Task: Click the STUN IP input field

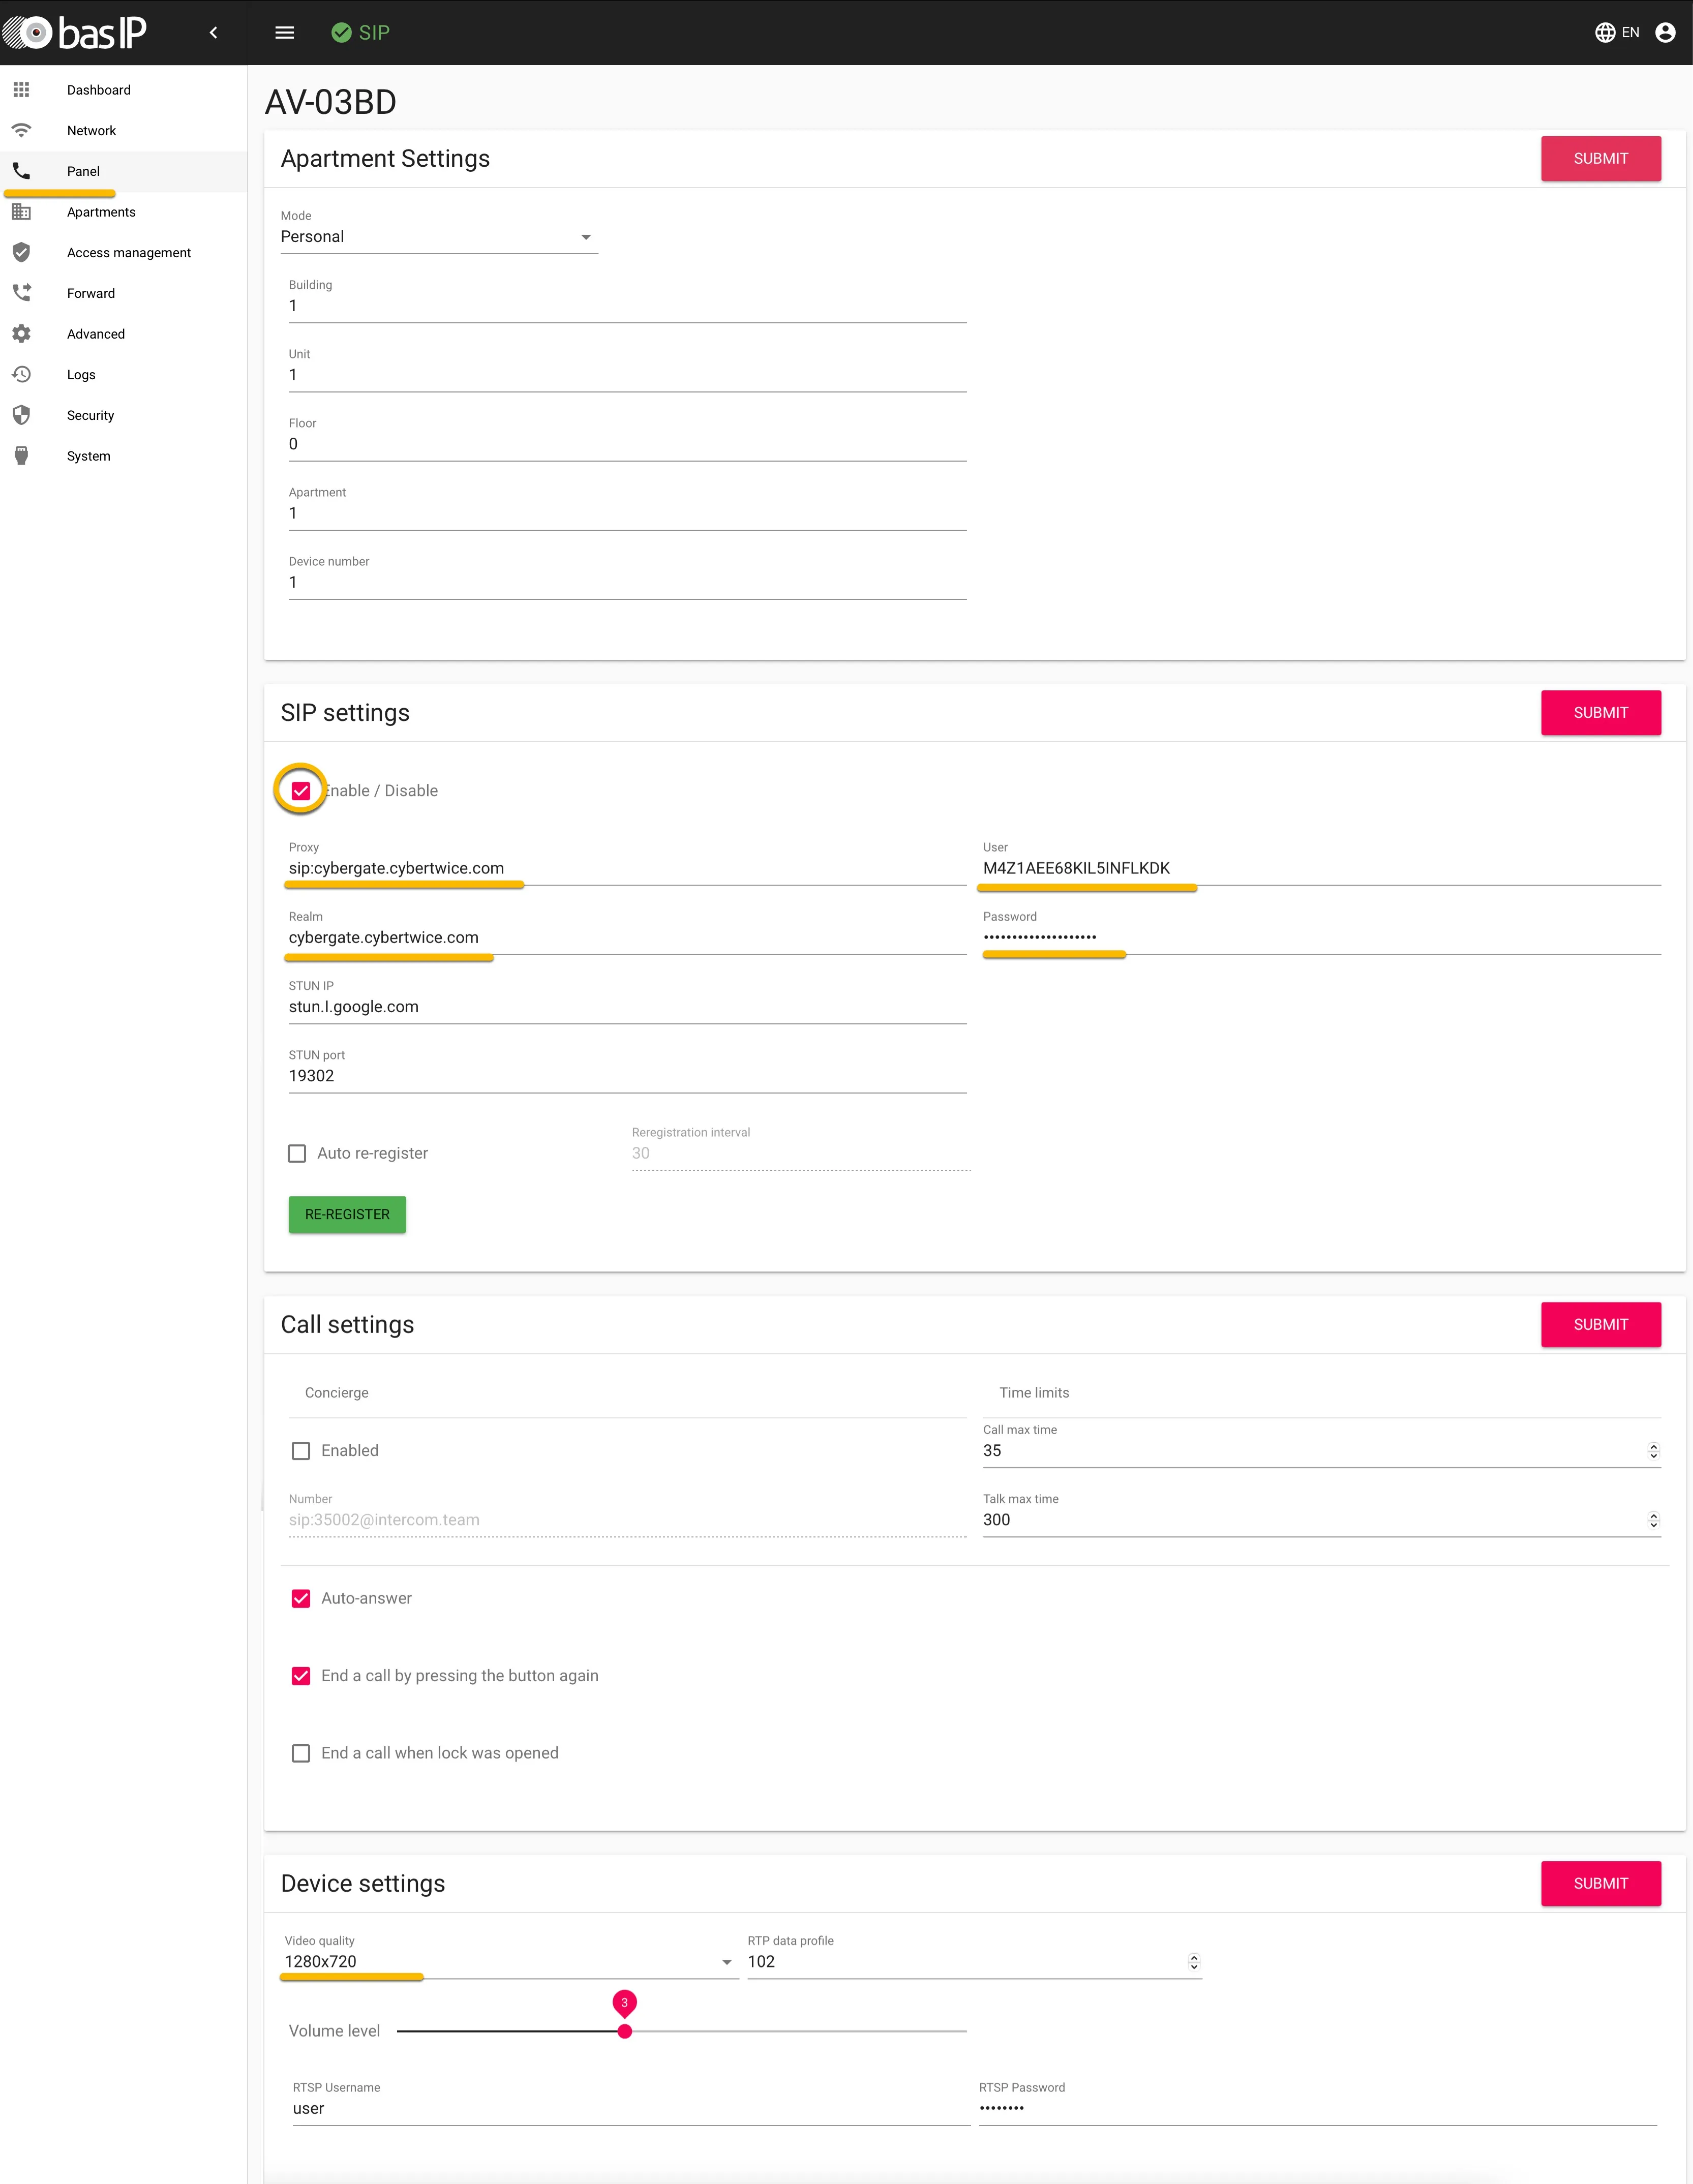Action: point(627,1006)
